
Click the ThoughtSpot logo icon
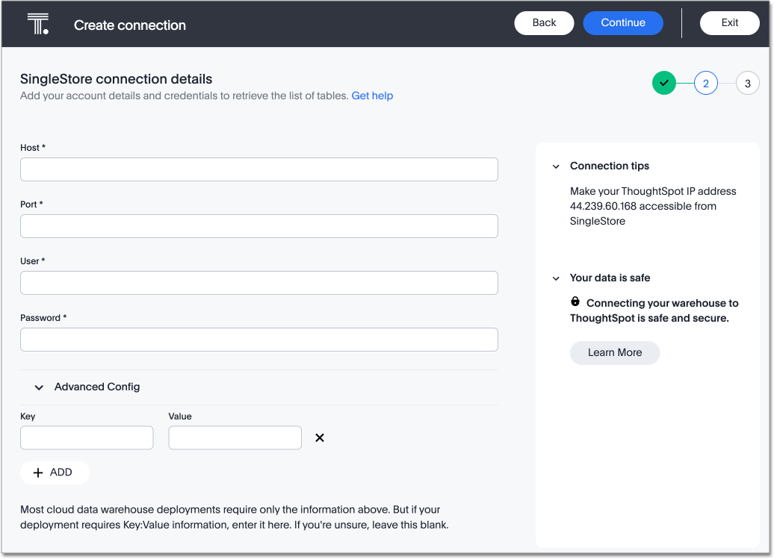(x=38, y=24)
